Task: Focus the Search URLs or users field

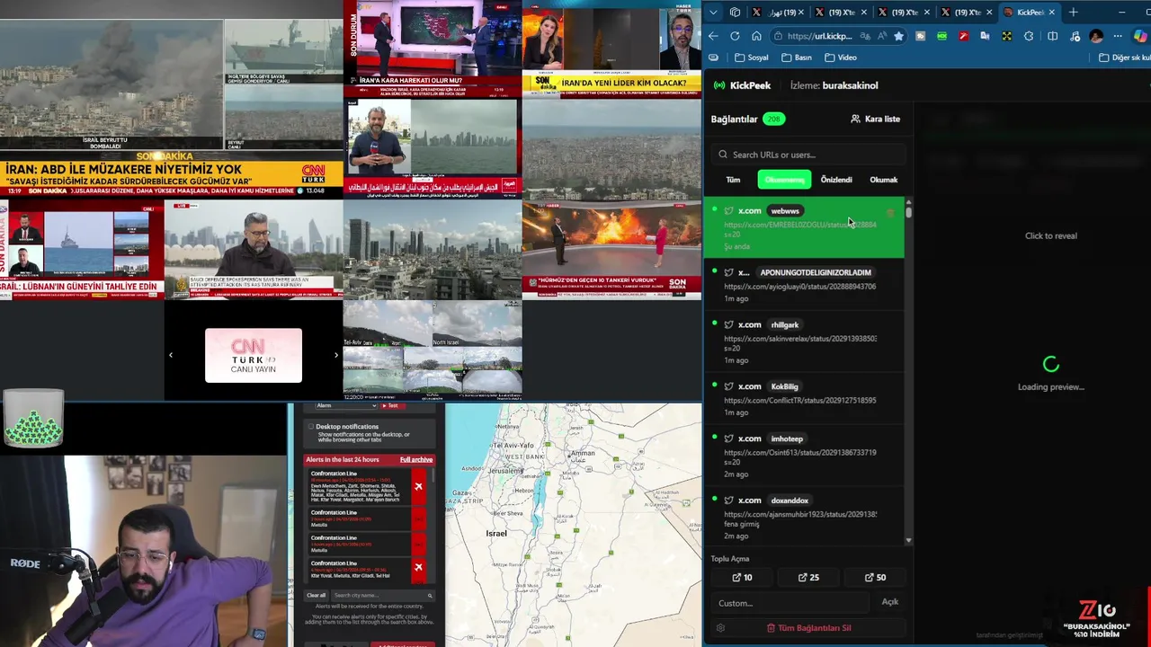Action: tap(807, 155)
